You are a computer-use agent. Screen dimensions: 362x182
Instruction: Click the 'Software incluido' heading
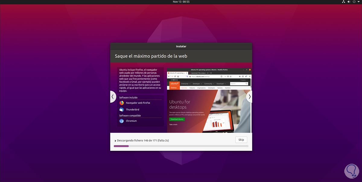128,98
